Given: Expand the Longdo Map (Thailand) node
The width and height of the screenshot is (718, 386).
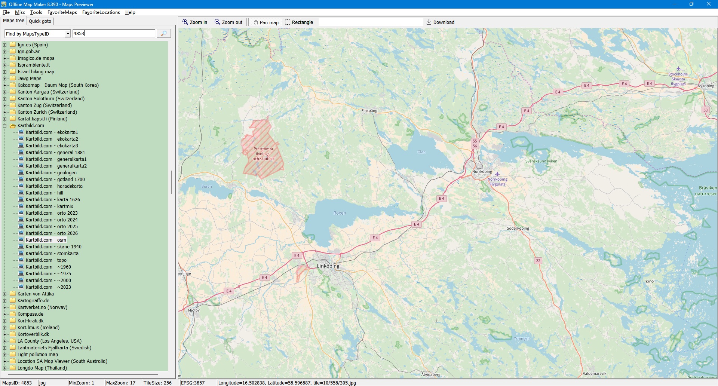Looking at the screenshot, I should point(5,368).
